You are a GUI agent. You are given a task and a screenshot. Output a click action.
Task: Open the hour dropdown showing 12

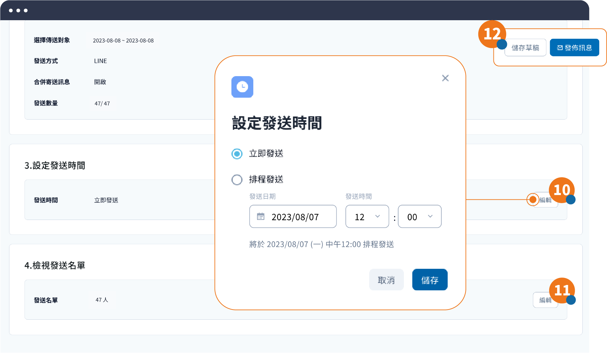367,217
